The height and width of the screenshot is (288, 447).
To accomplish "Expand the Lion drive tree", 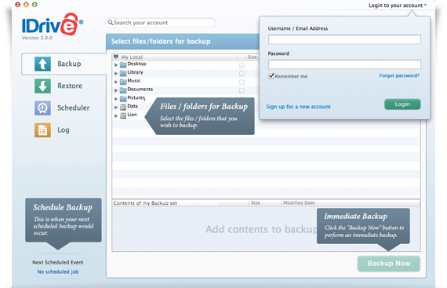I will 116,116.
